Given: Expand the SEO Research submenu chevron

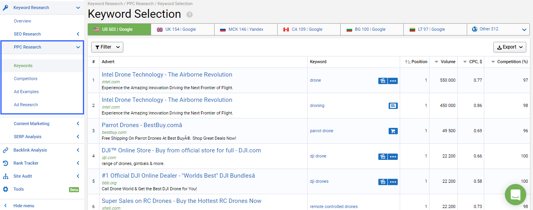Looking at the screenshot, I should coord(78,34).
